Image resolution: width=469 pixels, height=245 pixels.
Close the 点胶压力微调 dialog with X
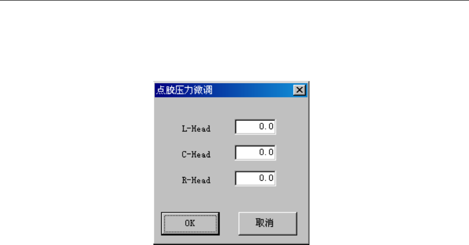(x=299, y=90)
